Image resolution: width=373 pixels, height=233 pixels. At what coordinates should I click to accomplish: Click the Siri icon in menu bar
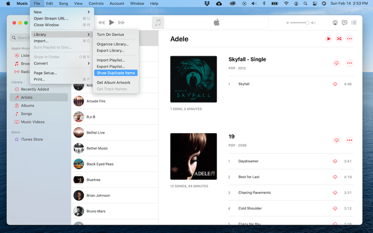324,4
